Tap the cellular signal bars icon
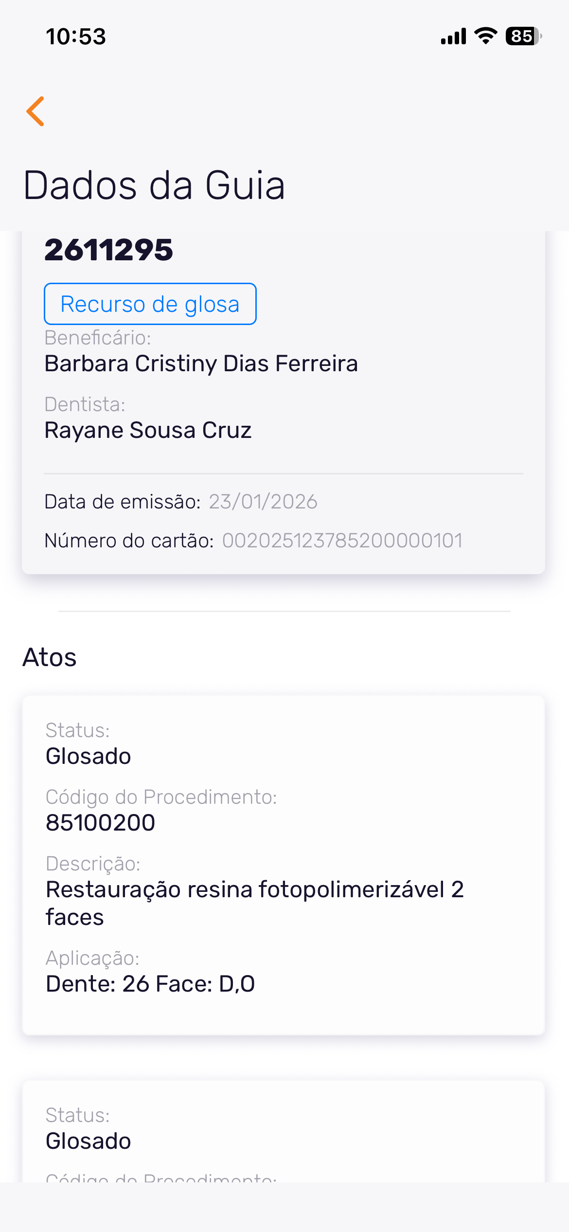 (453, 36)
